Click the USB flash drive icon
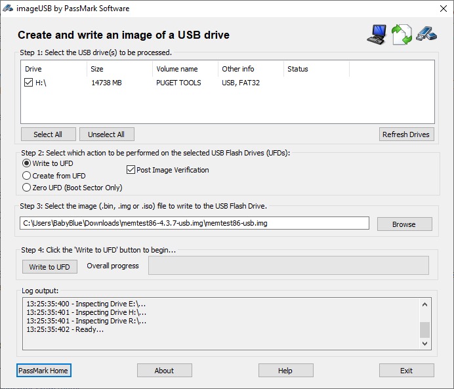Viewport: 454px width, 389px height. (x=426, y=33)
